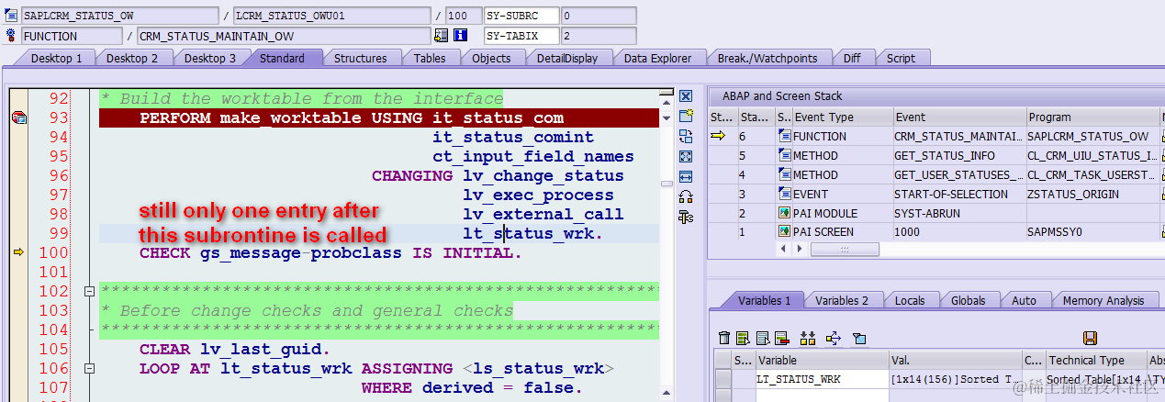Click the maximize horizontally tool icon
1165x402 pixels.
[x=685, y=176]
